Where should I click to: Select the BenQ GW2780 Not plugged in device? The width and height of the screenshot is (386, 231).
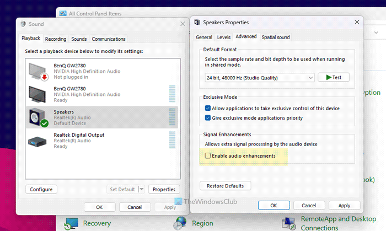pos(102,71)
